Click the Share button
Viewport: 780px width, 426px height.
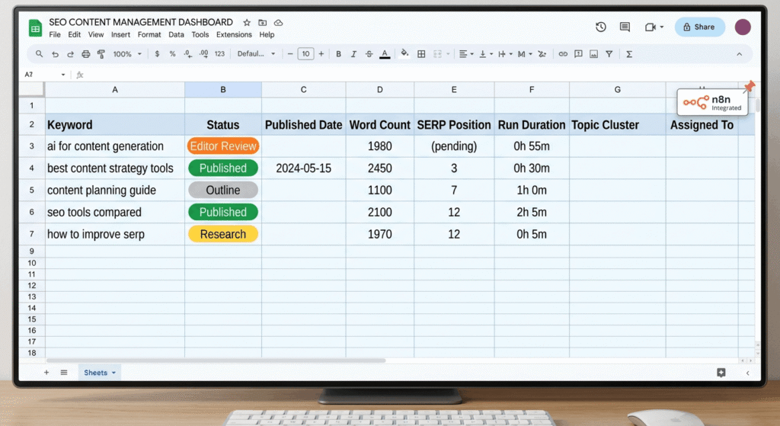click(x=699, y=27)
